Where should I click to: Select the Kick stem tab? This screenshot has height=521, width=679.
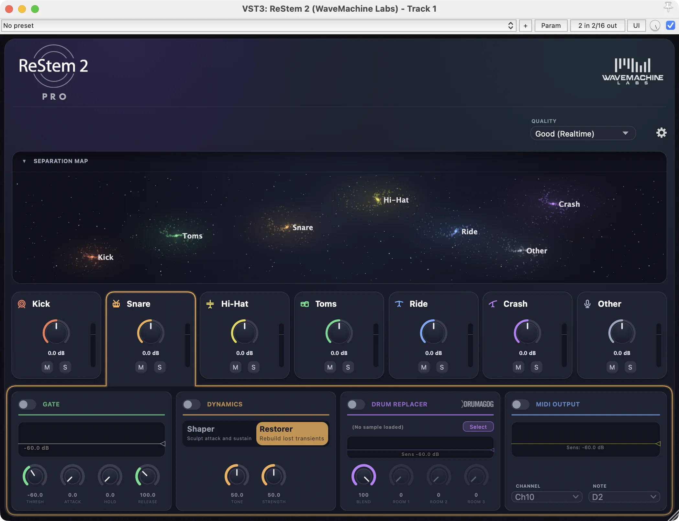(x=56, y=335)
